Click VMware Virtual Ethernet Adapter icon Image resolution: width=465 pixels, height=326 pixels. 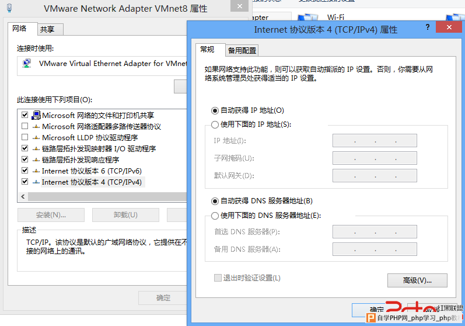27,64
